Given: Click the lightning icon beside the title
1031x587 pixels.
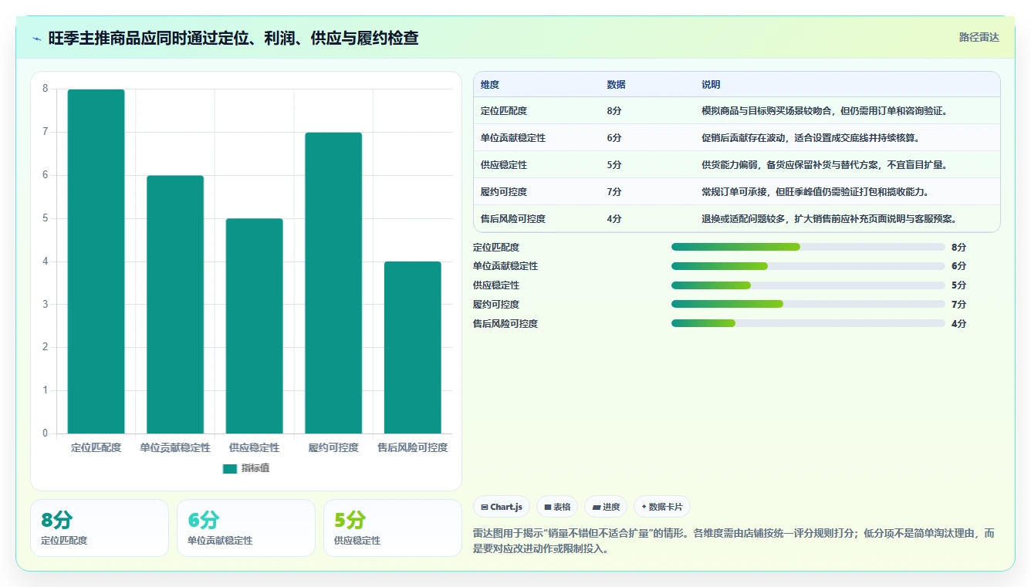Looking at the screenshot, I should [x=37, y=39].
